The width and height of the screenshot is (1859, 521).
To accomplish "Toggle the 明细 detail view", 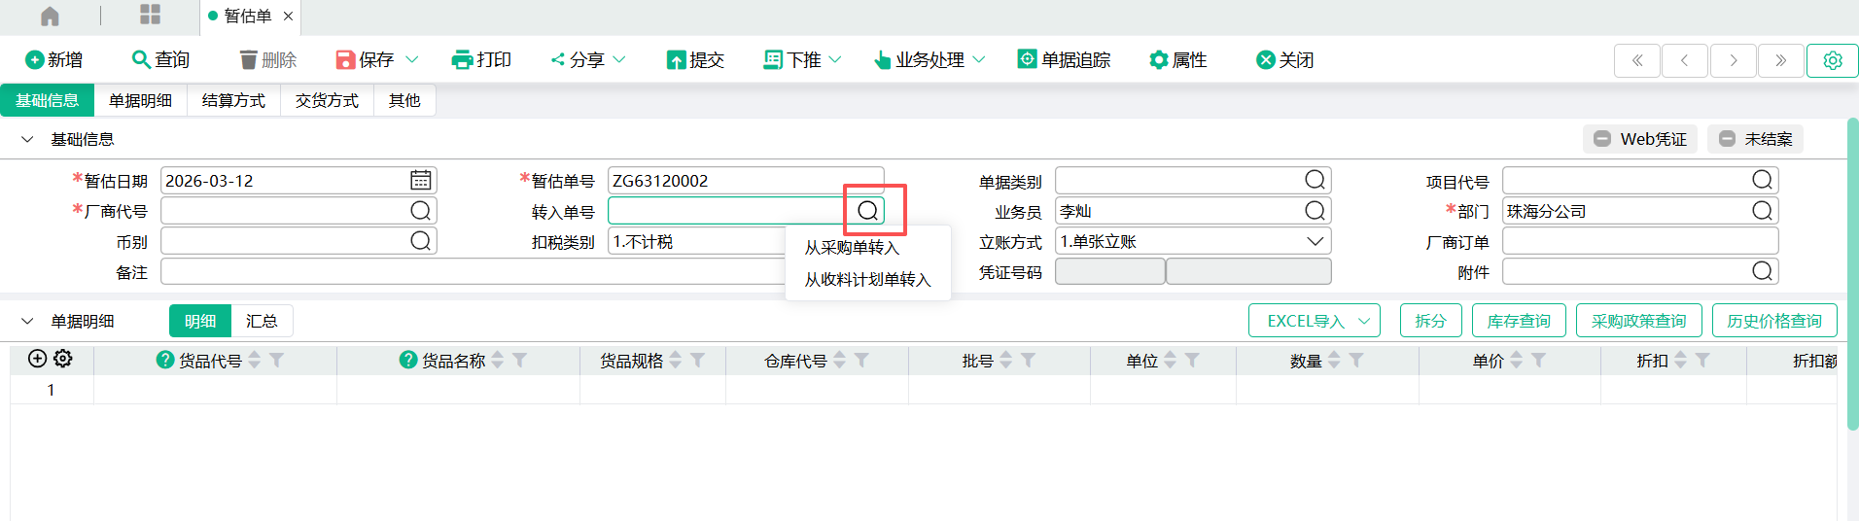I will point(200,321).
